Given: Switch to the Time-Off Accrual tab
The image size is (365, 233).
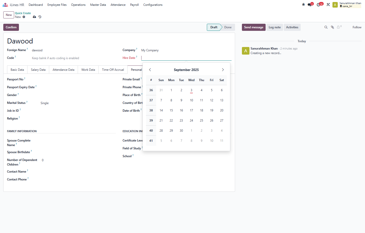Looking at the screenshot, I should 113,70.
